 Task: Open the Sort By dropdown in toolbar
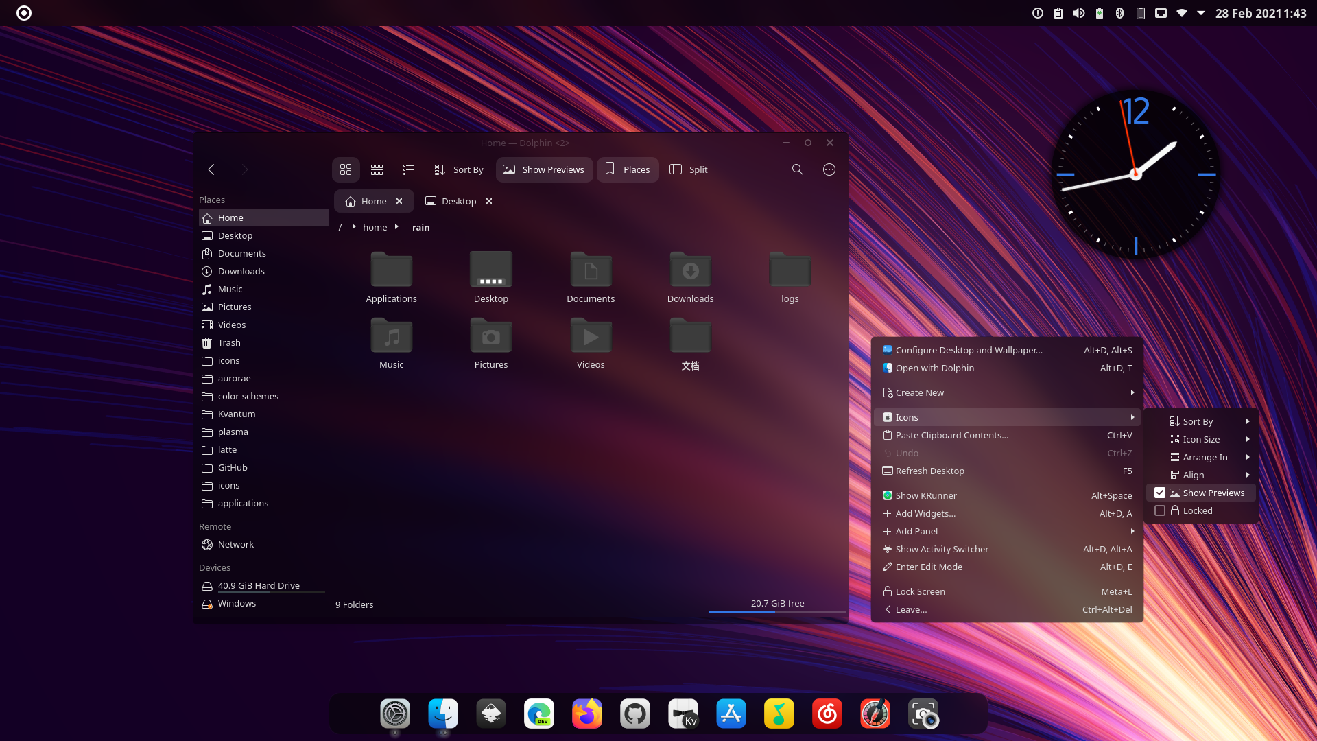click(x=459, y=169)
